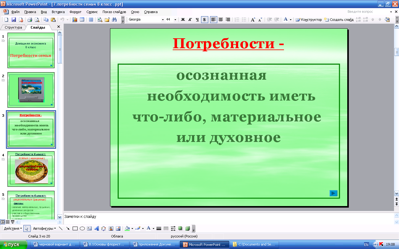Open fill color dropdown arrow

pos(132,228)
